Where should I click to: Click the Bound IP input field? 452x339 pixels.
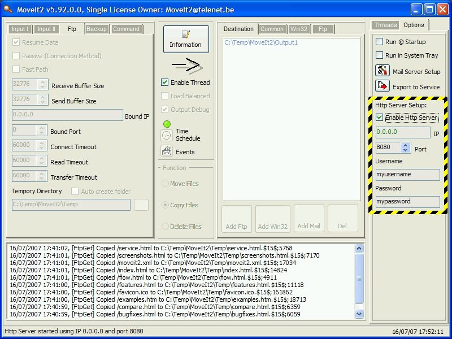click(67, 115)
